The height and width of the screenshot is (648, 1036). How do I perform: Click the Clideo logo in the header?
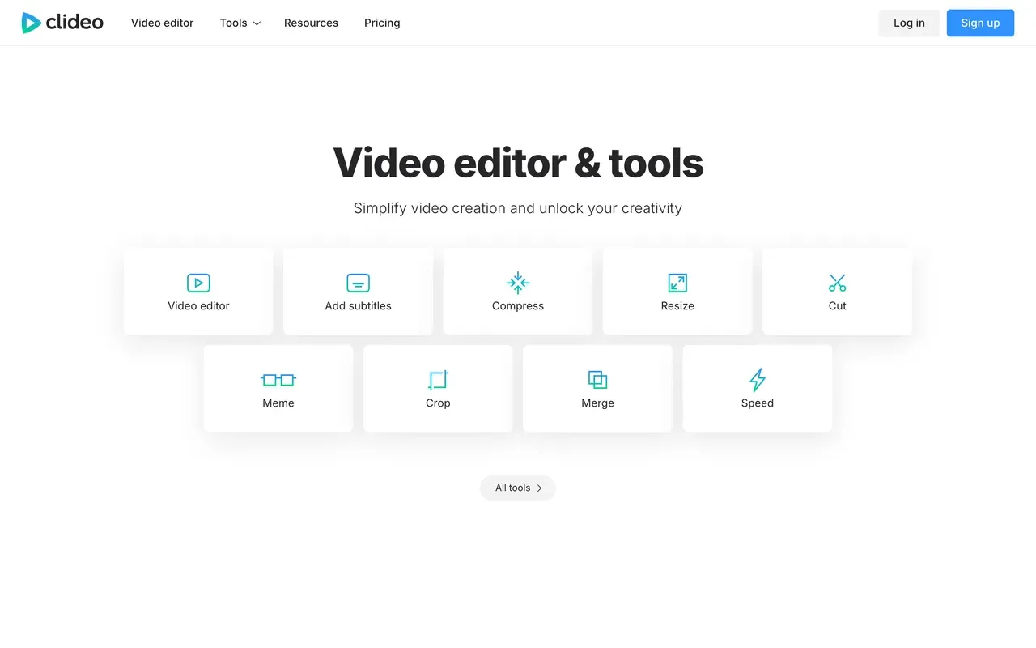62,23
